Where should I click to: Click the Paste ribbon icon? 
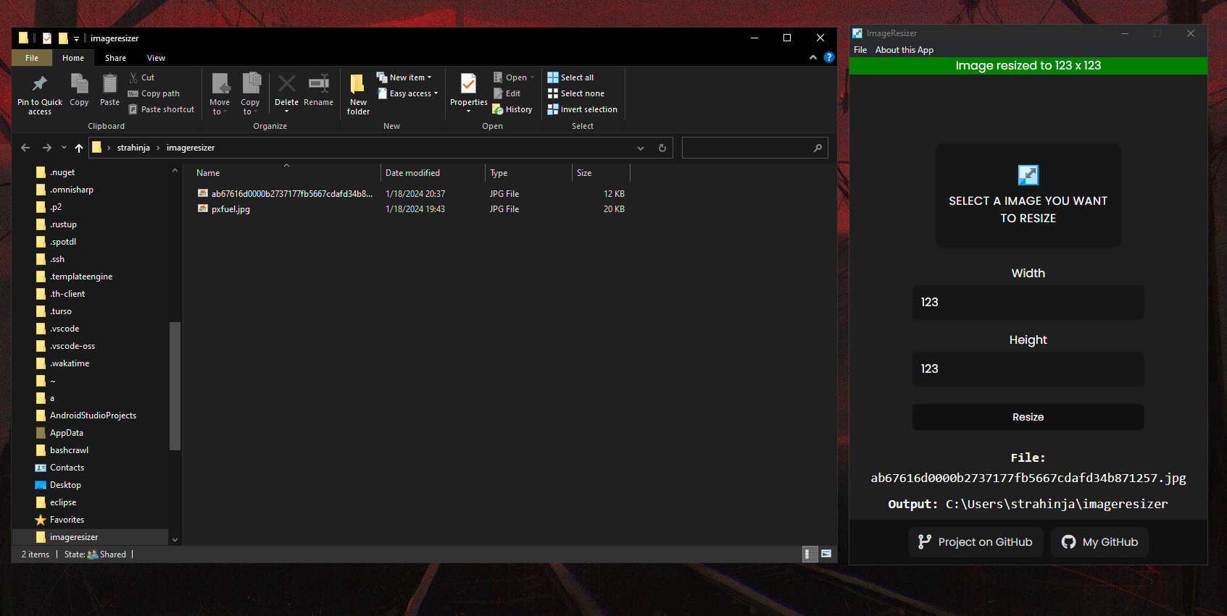pyautogui.click(x=109, y=84)
